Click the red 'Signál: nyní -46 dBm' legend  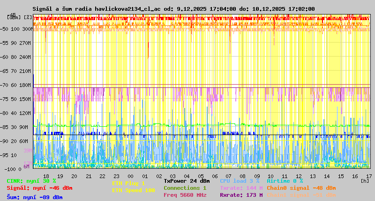(x=39, y=188)
